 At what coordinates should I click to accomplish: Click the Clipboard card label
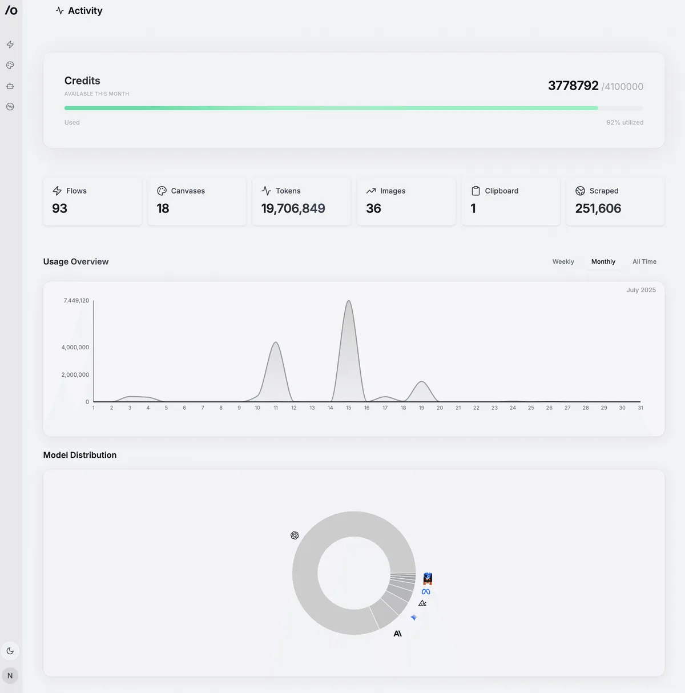pyautogui.click(x=502, y=191)
